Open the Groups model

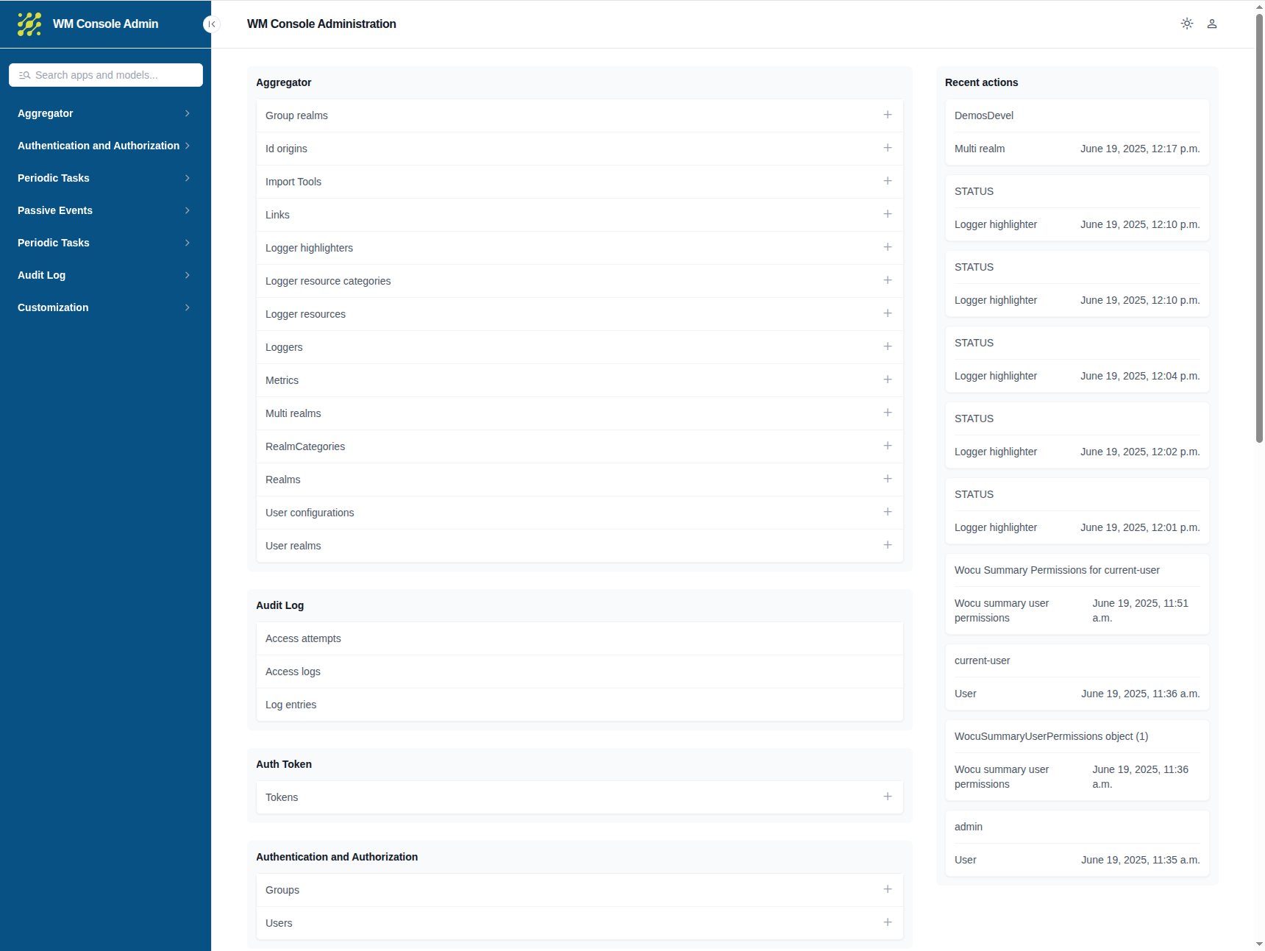click(282, 890)
